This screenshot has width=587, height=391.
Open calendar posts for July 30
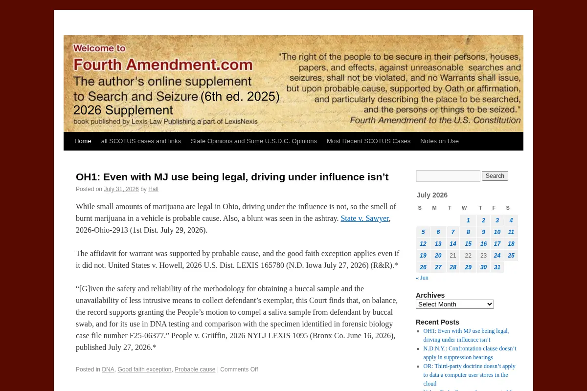click(483, 267)
